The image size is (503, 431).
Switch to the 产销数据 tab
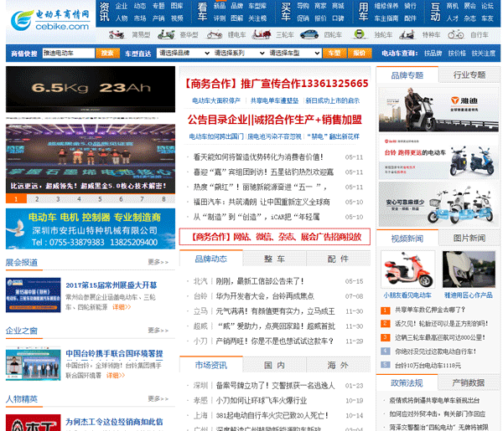[x=468, y=382]
